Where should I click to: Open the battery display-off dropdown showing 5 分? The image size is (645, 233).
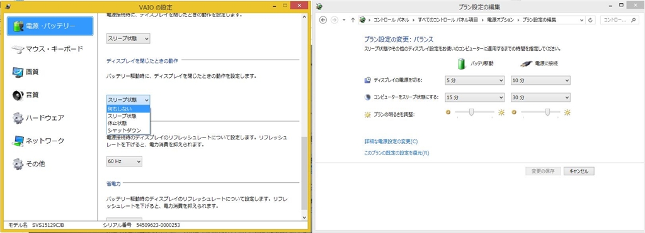tap(475, 80)
